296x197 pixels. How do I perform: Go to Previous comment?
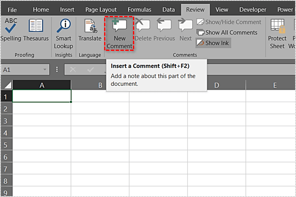(164, 26)
